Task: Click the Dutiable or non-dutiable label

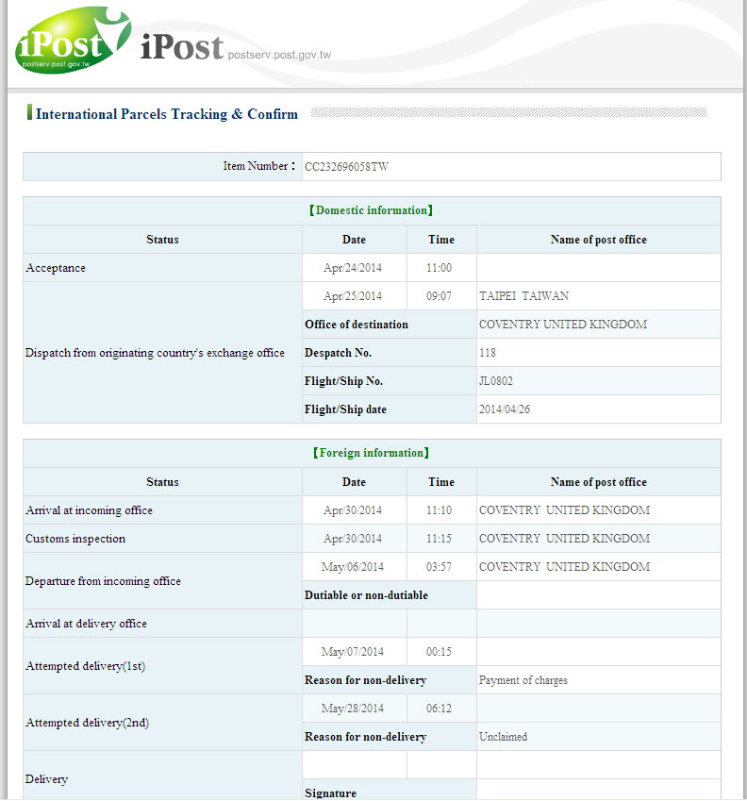Action: pos(366,595)
